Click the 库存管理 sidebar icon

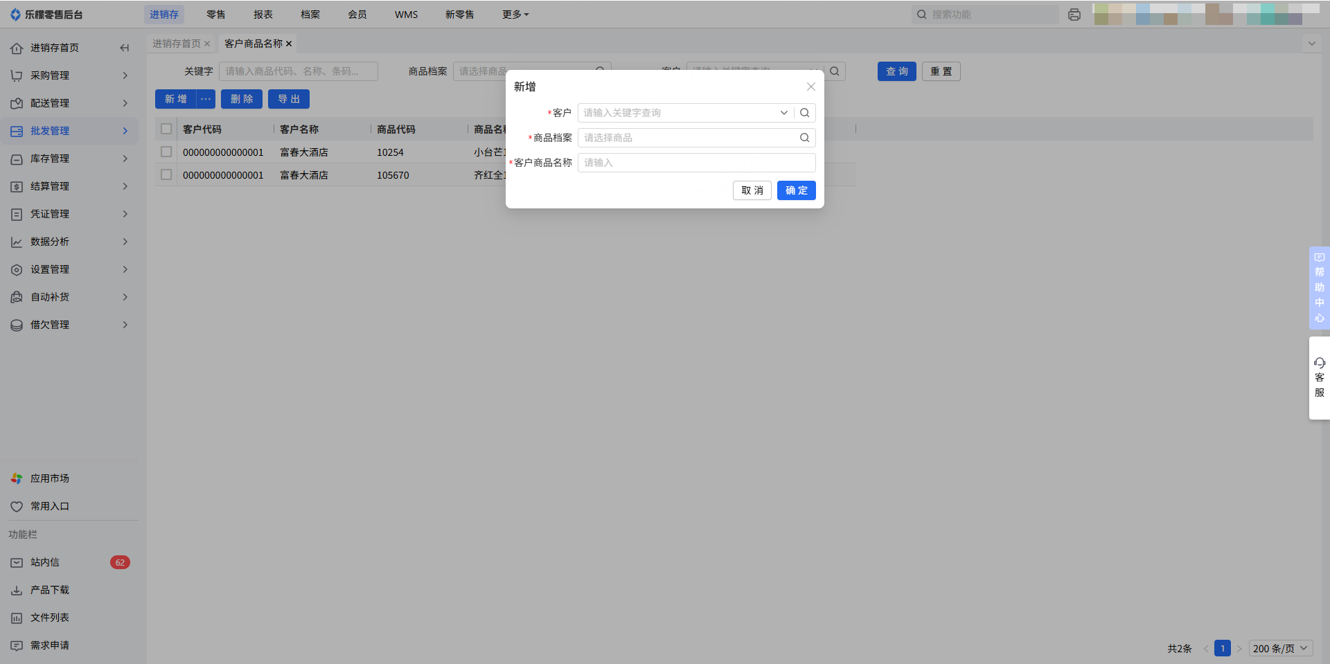[x=17, y=159]
